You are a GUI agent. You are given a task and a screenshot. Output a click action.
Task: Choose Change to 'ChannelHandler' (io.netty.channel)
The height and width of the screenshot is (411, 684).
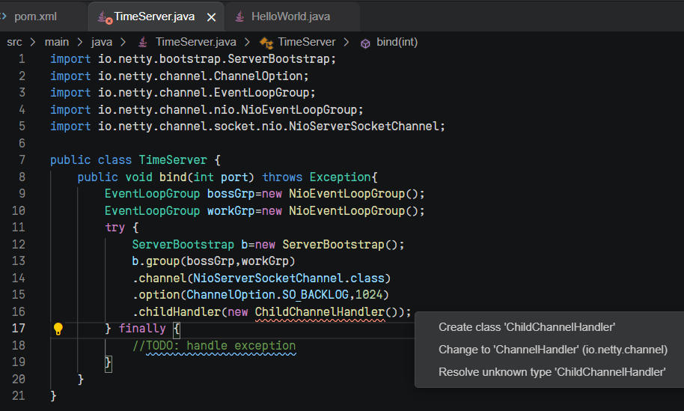click(553, 350)
